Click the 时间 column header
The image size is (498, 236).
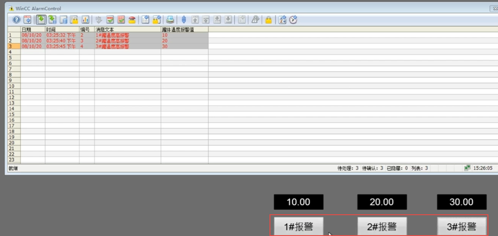[62, 30]
